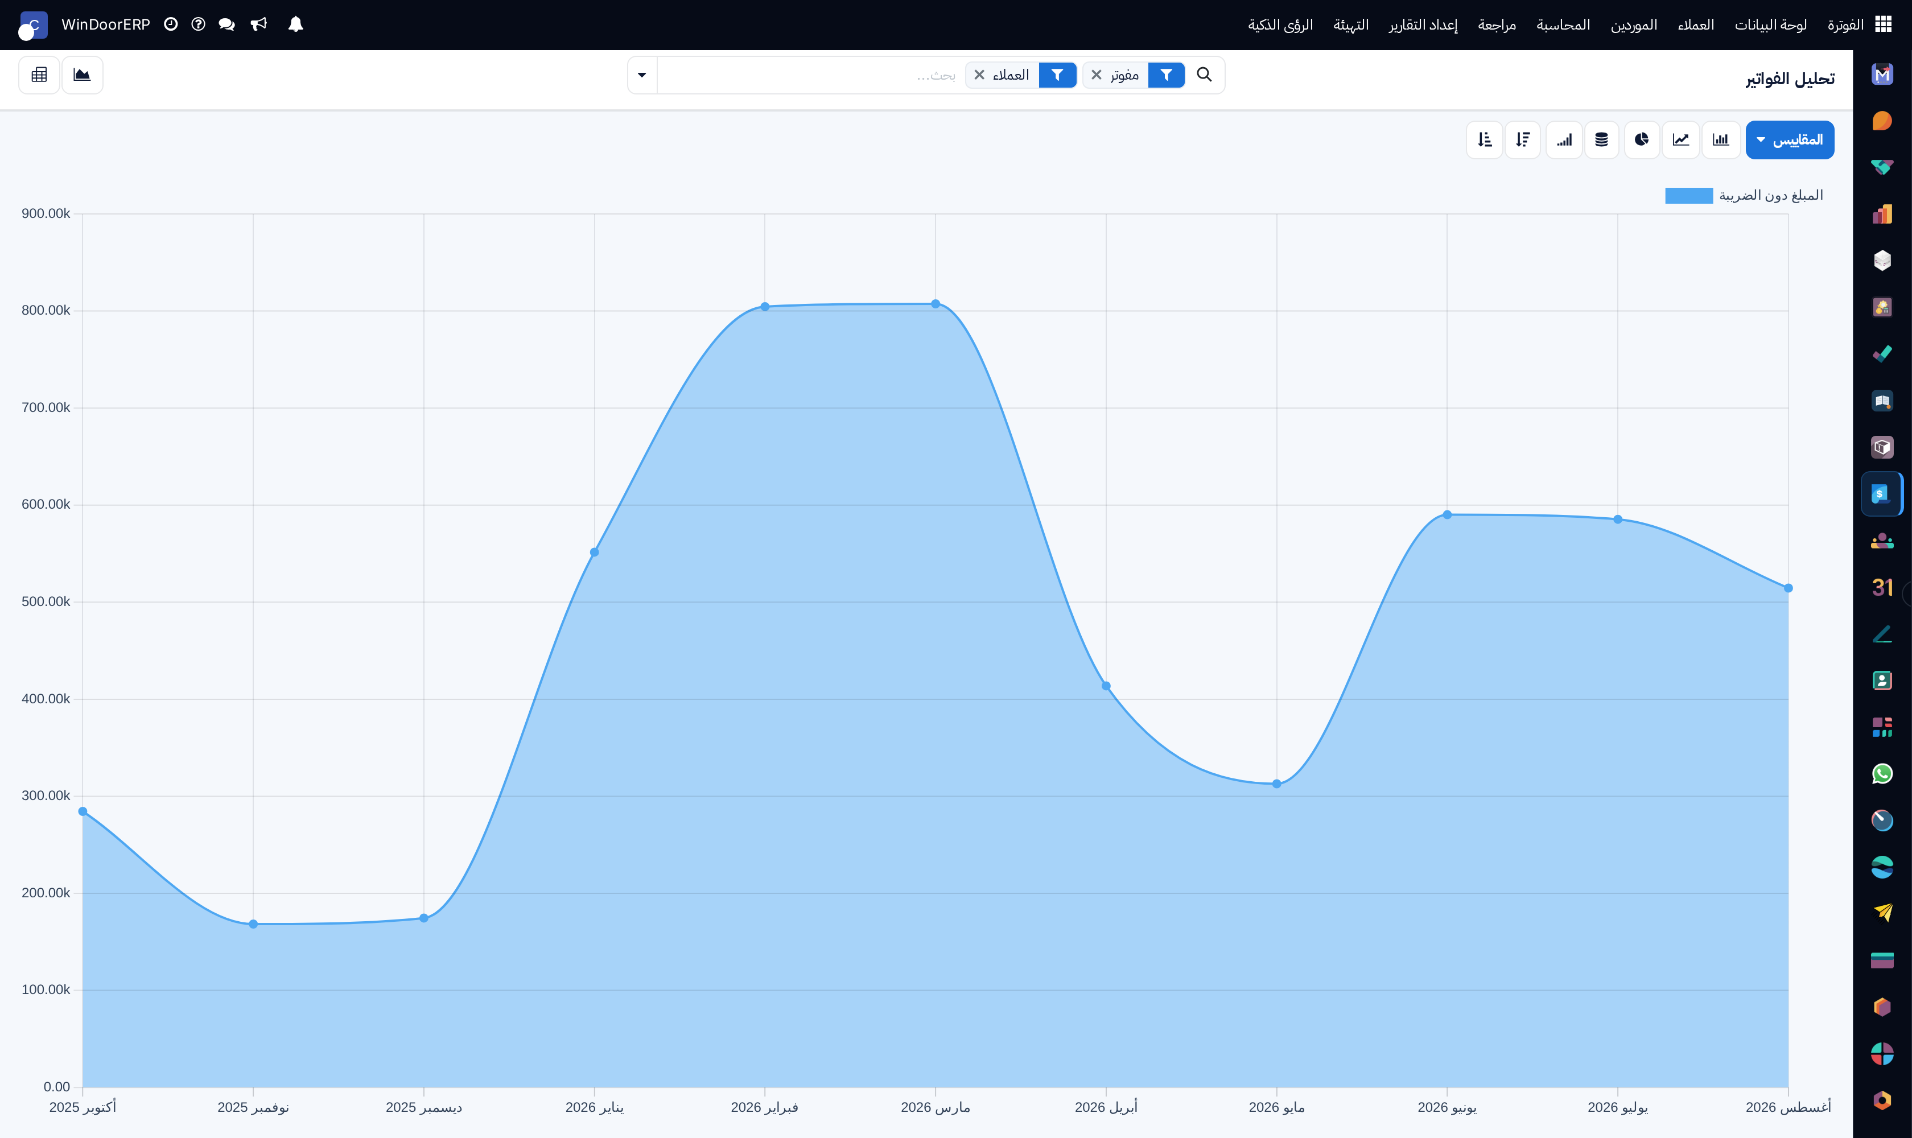The width and height of the screenshot is (1912, 1138).
Task: Click the November 2025 data point
Action: tap(253, 924)
